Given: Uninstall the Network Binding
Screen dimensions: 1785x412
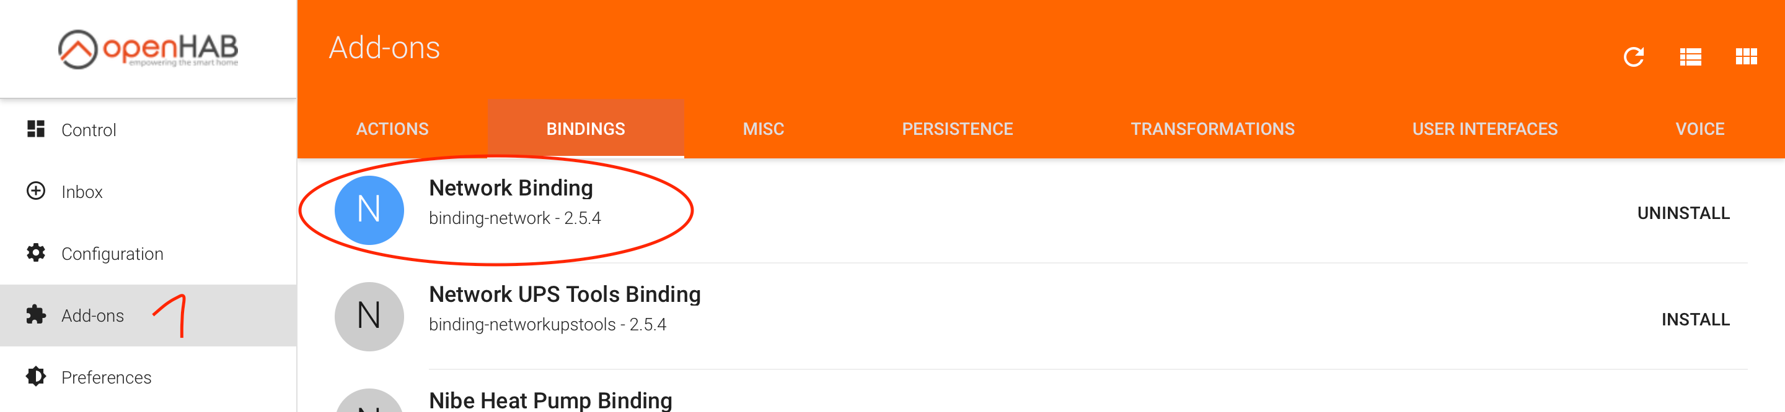Looking at the screenshot, I should coord(1683,213).
